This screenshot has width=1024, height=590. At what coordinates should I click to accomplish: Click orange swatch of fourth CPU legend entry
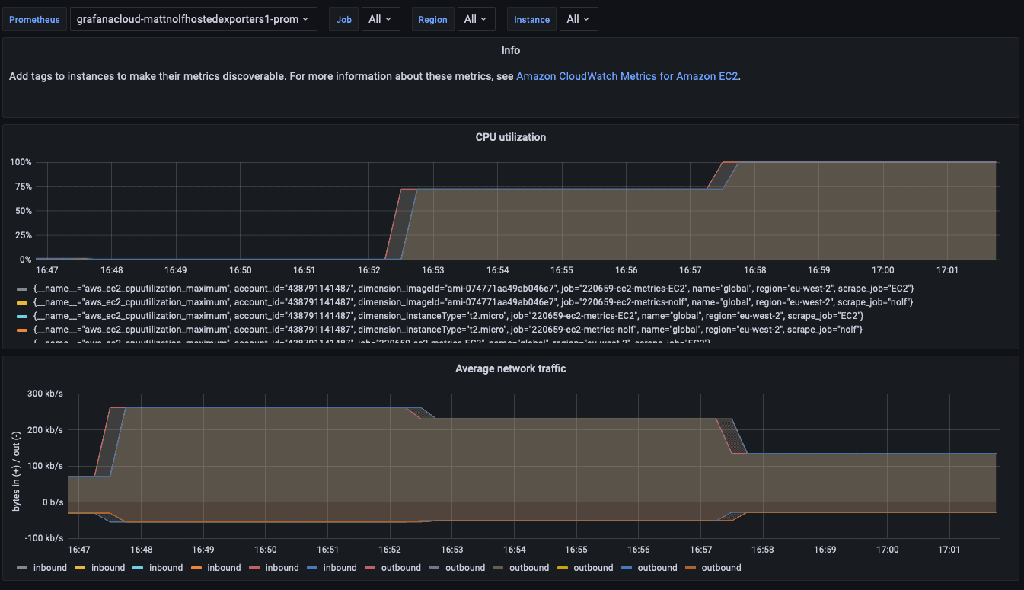(x=21, y=330)
